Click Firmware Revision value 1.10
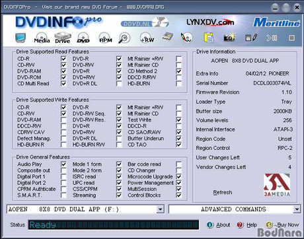 pos(287,92)
